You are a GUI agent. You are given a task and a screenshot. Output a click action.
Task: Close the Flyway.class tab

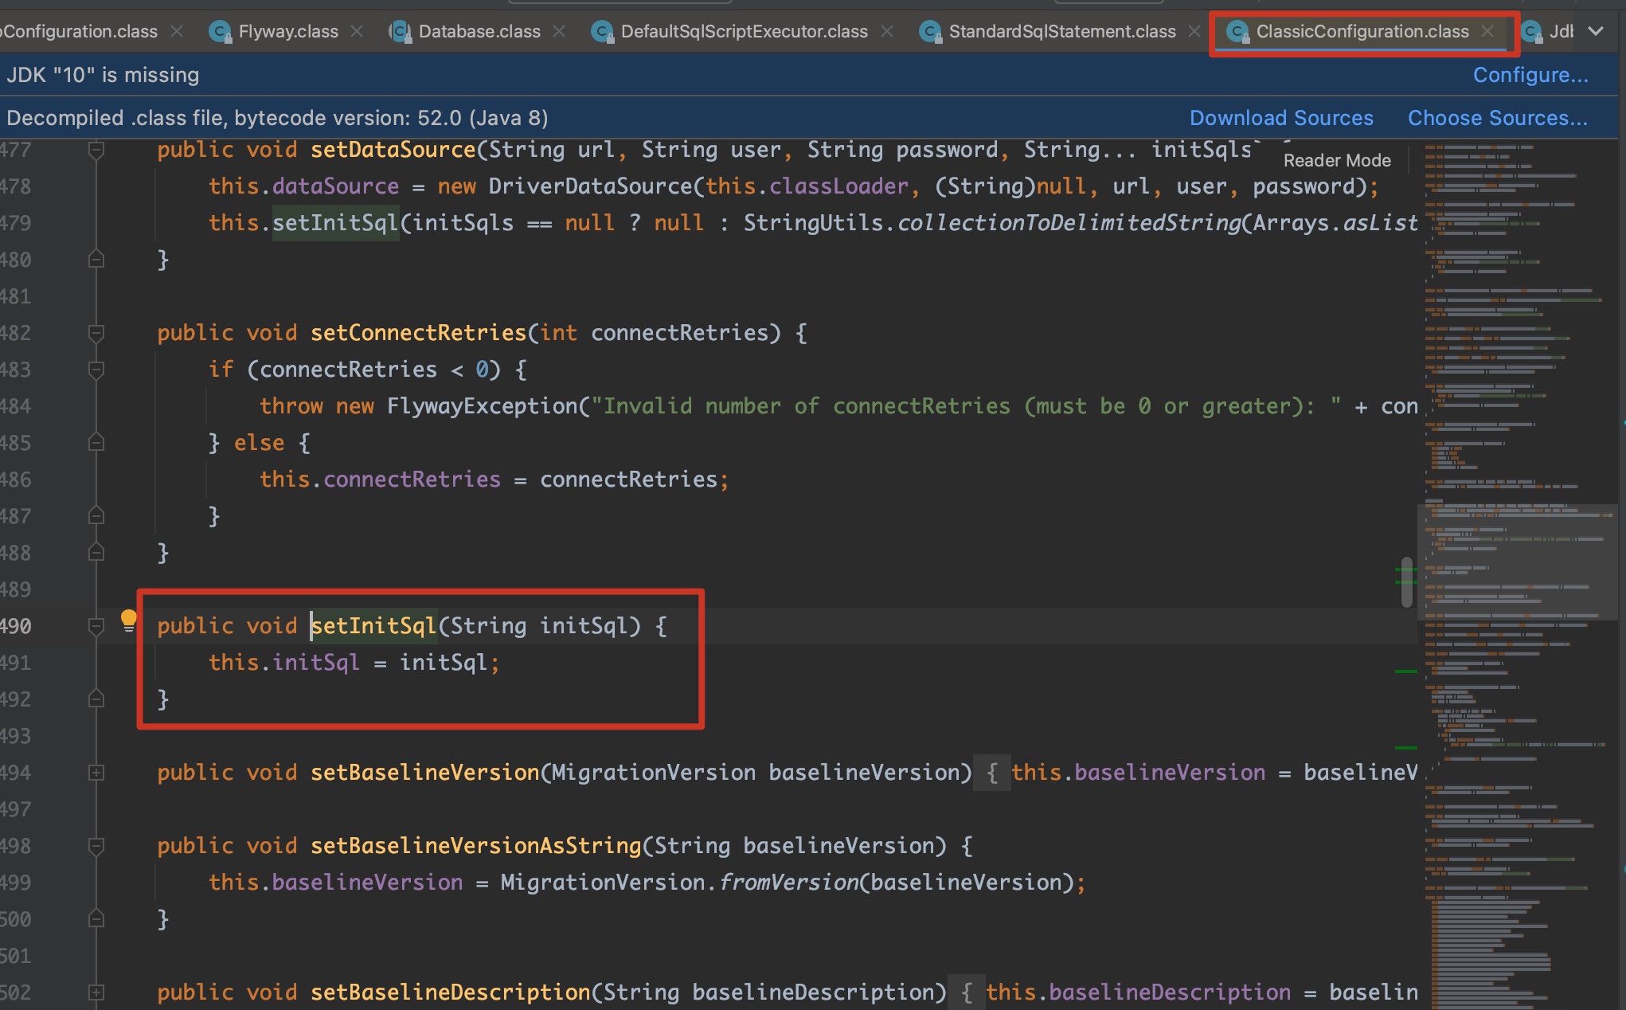coord(358,31)
